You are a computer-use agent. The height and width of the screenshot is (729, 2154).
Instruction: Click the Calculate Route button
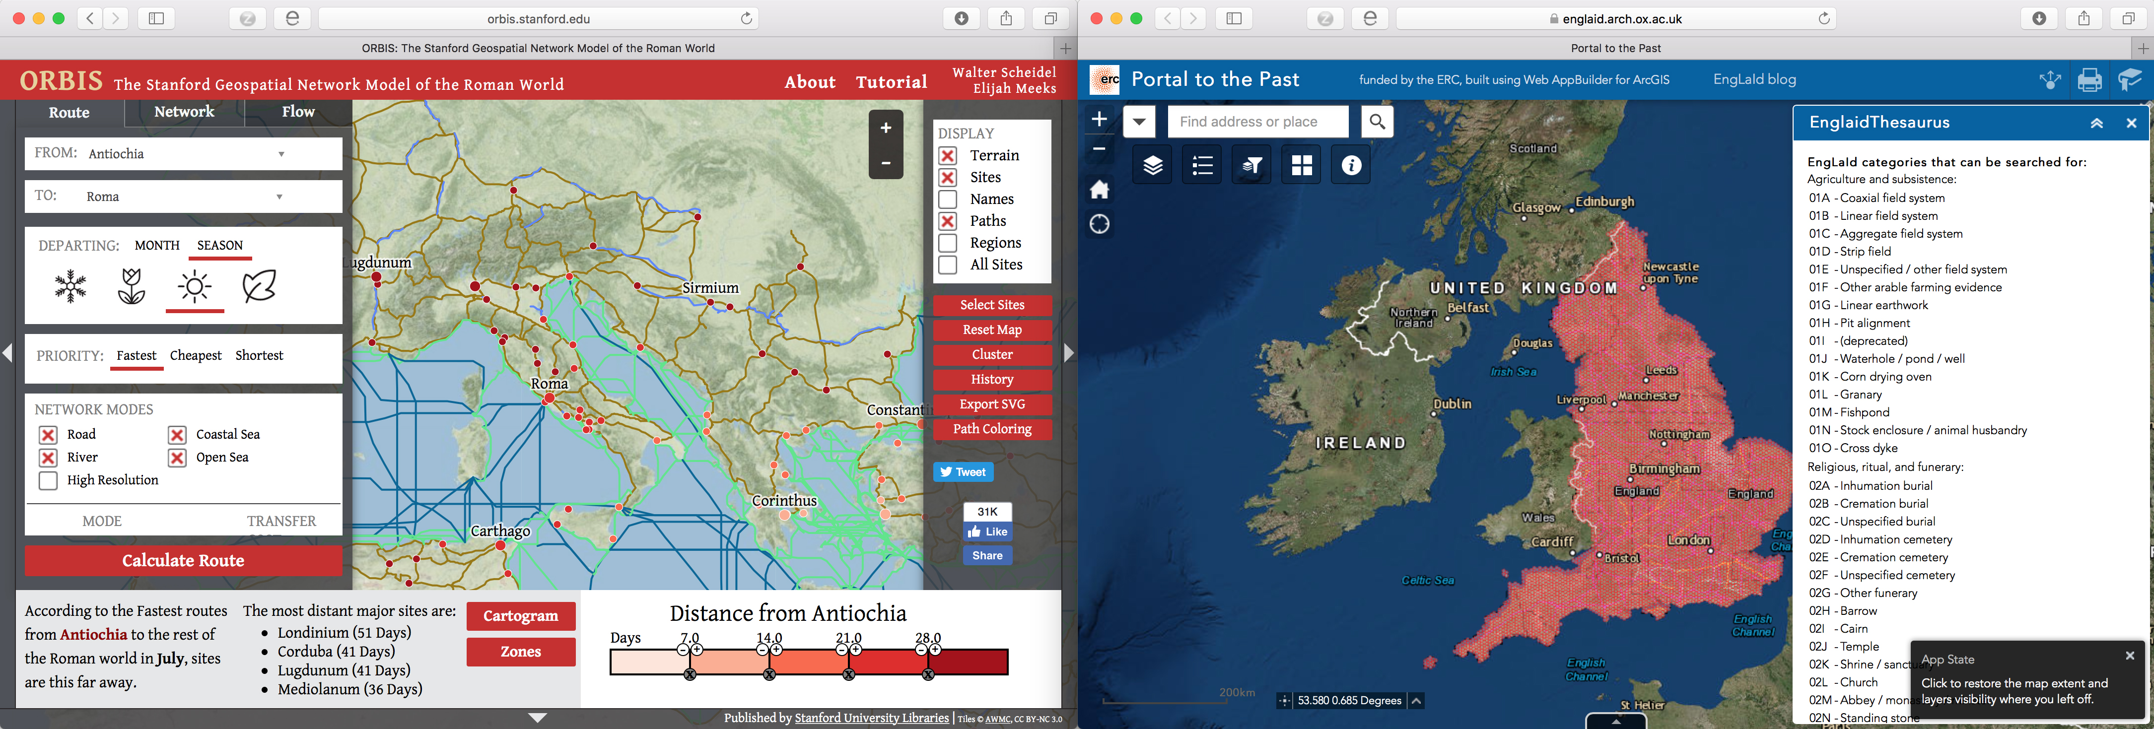pos(183,561)
